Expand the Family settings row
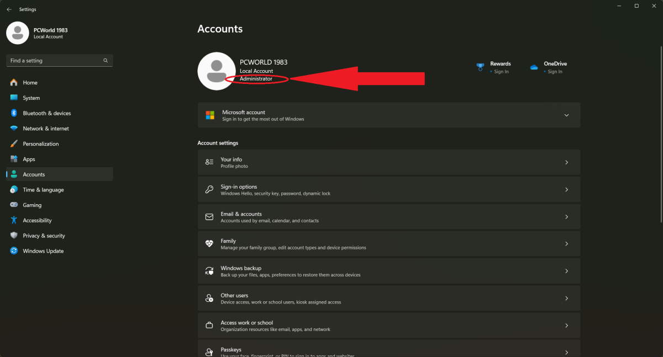This screenshot has width=663, height=357. click(x=566, y=243)
